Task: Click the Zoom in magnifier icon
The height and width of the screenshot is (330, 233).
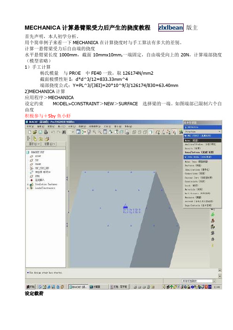Action: click(94, 132)
